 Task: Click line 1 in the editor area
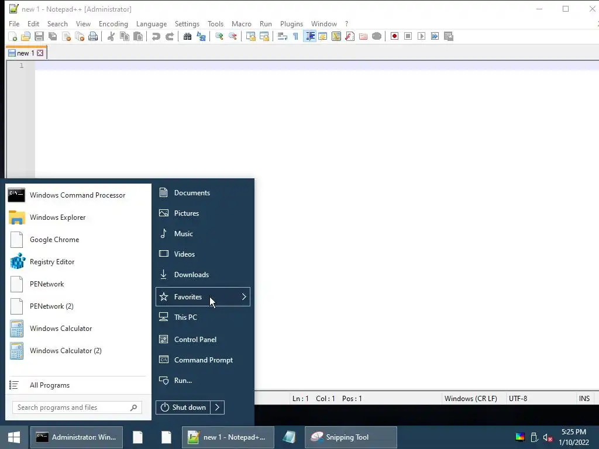pos(316,65)
